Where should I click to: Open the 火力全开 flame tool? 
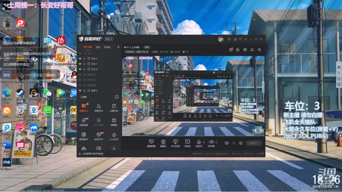click(114, 136)
